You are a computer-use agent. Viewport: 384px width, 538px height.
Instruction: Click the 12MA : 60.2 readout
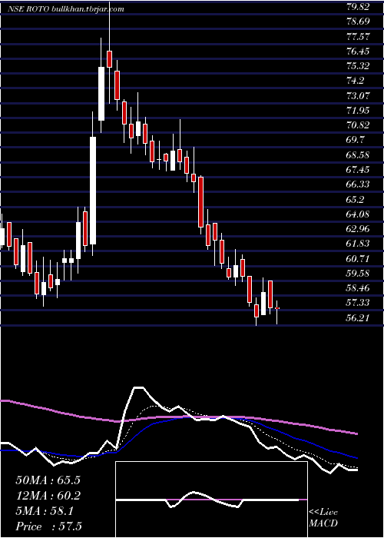(x=48, y=496)
